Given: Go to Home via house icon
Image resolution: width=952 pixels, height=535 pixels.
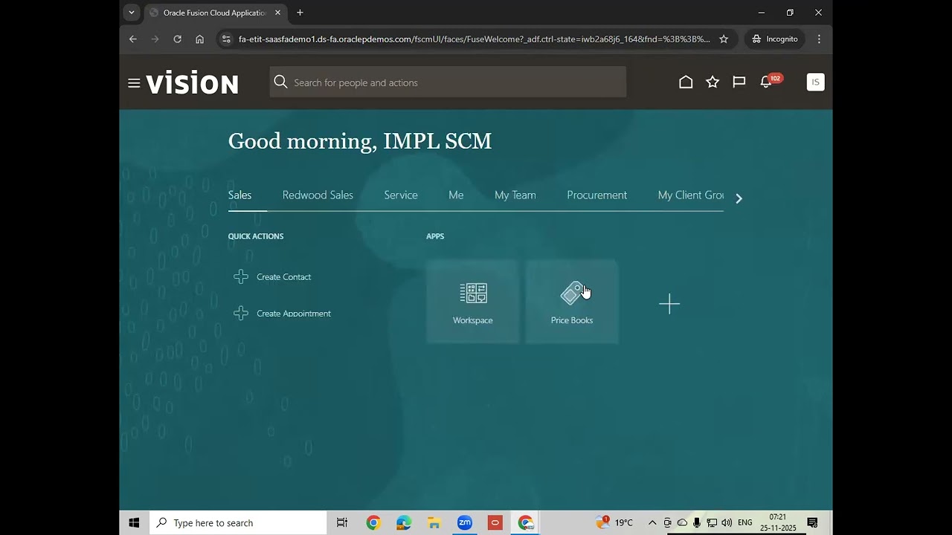Looking at the screenshot, I should (686, 82).
